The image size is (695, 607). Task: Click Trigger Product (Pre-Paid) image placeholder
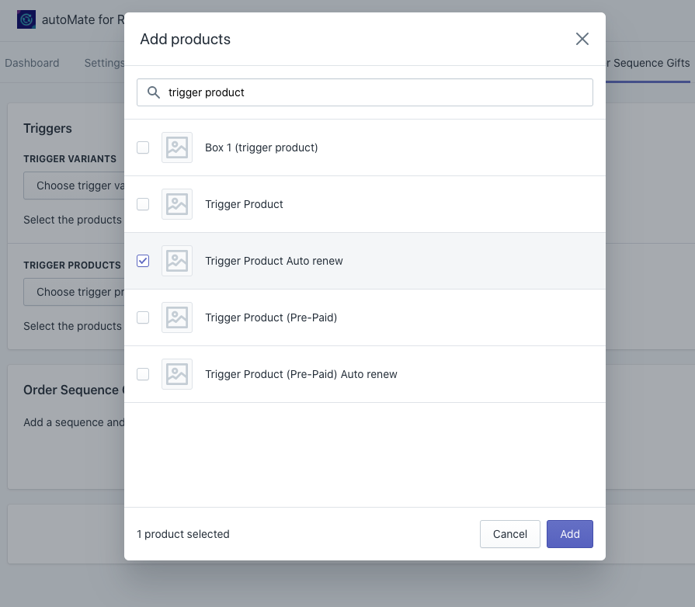177,317
